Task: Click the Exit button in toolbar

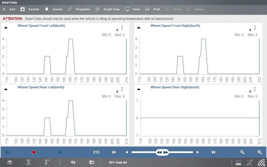Action: click(9, 9)
